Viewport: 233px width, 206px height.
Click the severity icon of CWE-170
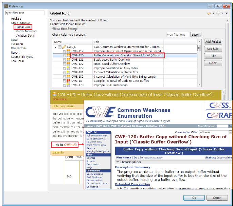(68, 85)
